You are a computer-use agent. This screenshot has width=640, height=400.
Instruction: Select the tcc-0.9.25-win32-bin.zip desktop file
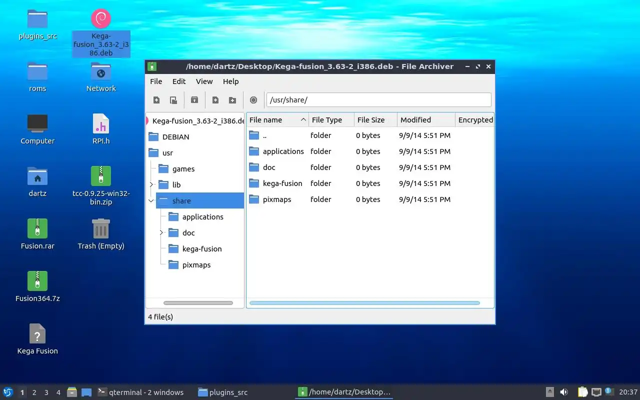pos(101,186)
